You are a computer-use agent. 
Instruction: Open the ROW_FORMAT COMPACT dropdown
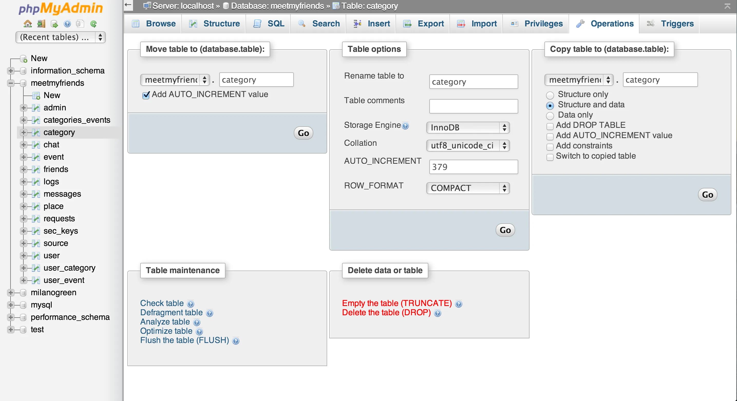[468, 188]
